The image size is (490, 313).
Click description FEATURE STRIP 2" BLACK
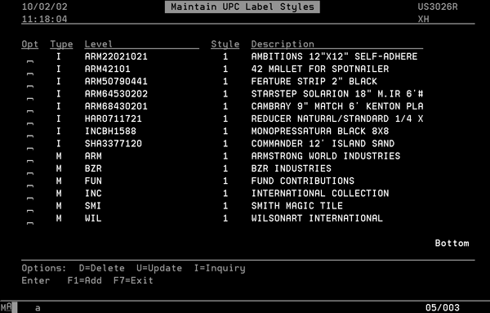(314, 82)
